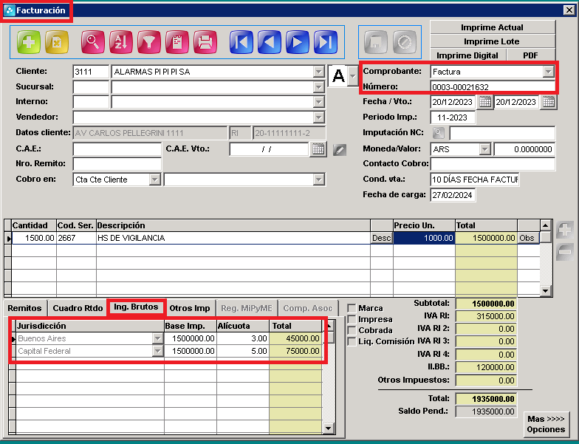Click the yellow delete document icon
The height and width of the screenshot is (444, 579).
[x=57, y=42]
